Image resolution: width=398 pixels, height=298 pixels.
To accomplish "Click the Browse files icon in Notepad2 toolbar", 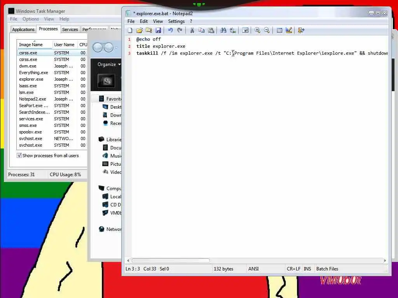I will (149, 30).
